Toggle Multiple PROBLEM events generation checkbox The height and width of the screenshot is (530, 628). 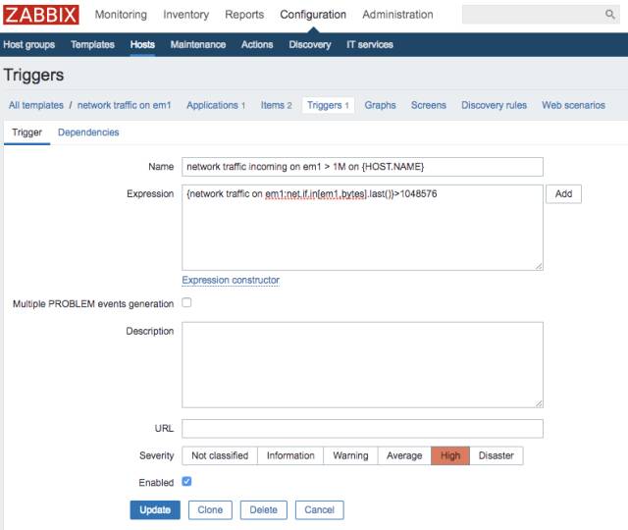coord(186,302)
